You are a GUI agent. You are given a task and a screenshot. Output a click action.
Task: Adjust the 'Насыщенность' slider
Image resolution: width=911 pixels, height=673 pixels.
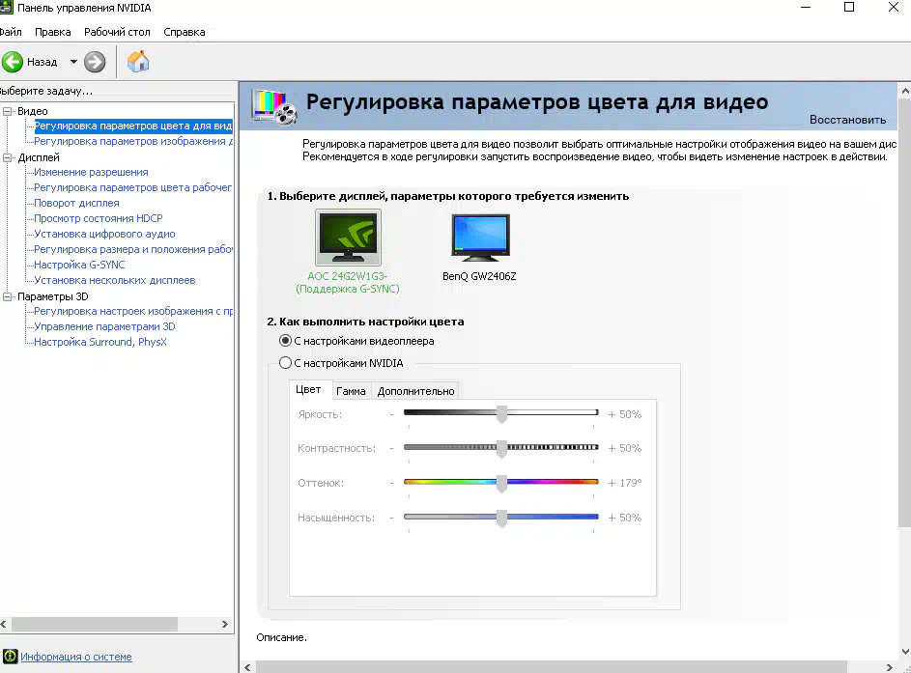point(500,518)
